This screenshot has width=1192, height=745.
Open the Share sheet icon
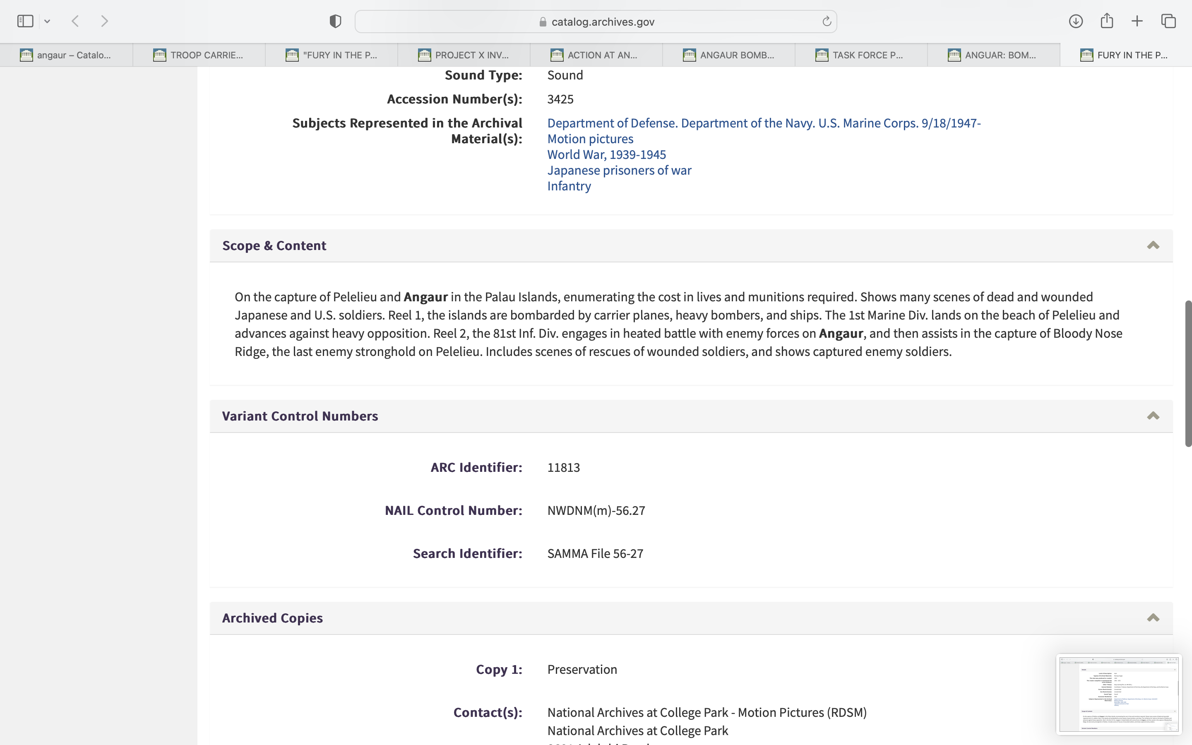coord(1107,21)
